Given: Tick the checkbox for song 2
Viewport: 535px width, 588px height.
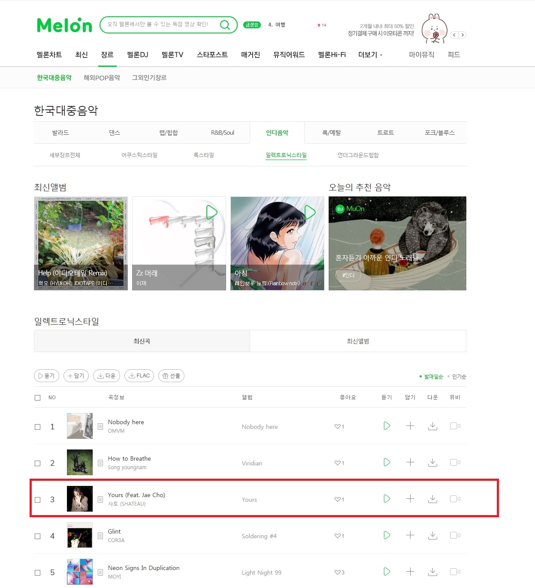Looking at the screenshot, I should [38, 463].
